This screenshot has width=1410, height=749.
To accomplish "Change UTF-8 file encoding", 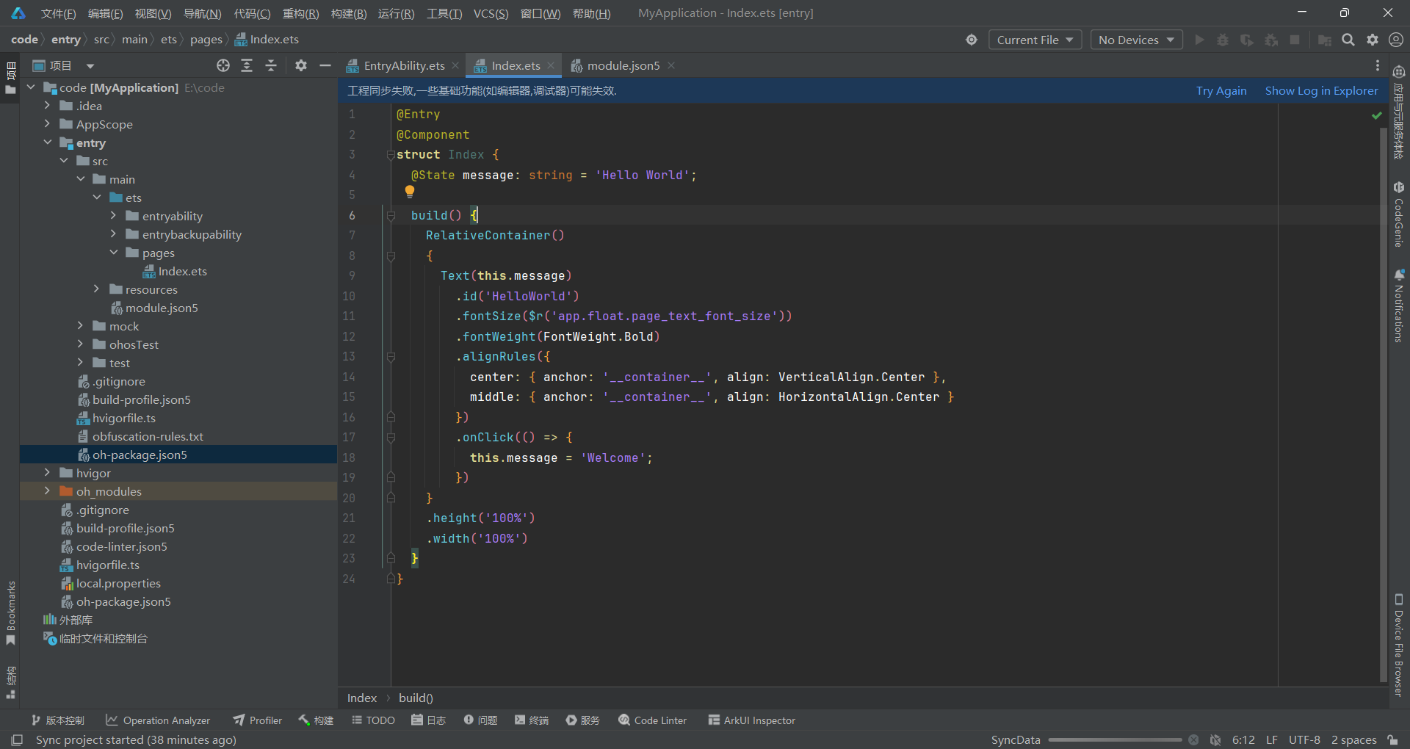I will click(1304, 739).
